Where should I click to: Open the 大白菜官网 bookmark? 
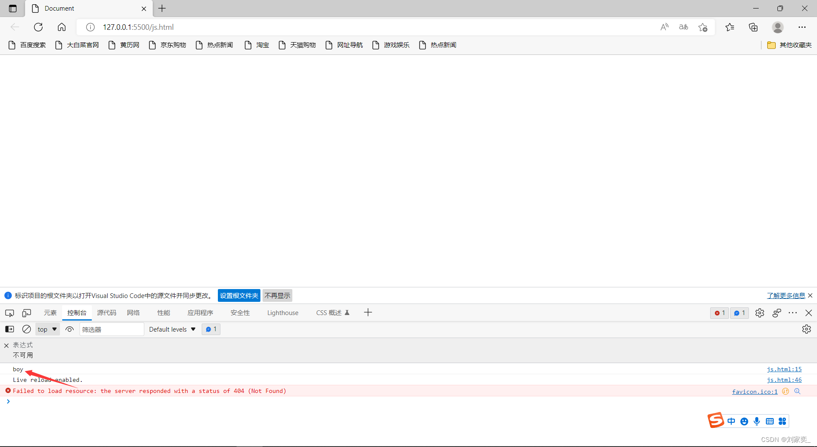(x=77, y=45)
